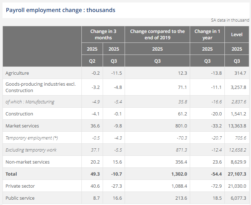Select the 'Change in 3 months' column header
251x205 pixels.
[x=103, y=34]
